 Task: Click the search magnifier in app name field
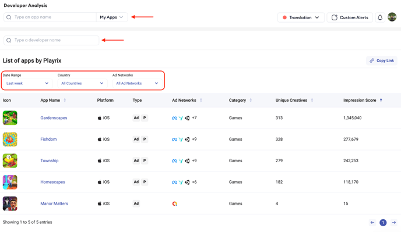(x=9, y=17)
